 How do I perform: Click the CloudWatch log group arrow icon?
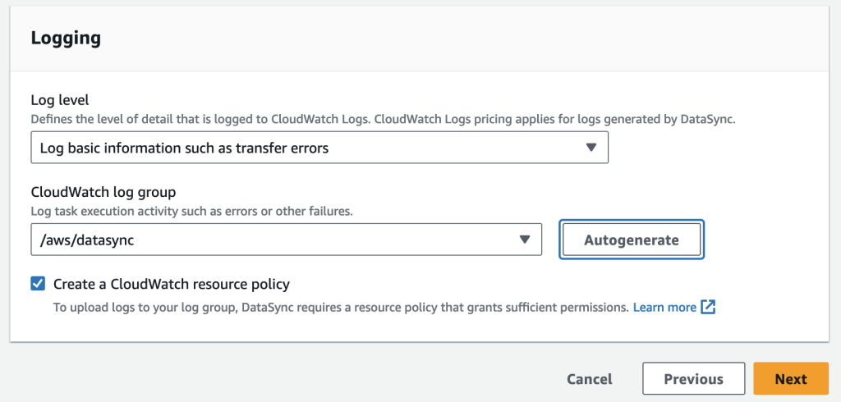[525, 240]
